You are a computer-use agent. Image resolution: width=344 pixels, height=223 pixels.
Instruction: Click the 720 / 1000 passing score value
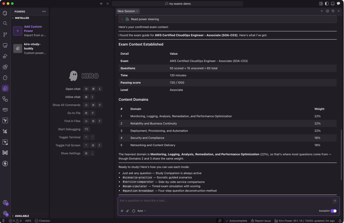(x=177, y=83)
